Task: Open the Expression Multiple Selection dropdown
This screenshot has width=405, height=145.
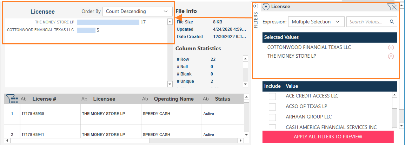Action: (x=316, y=22)
